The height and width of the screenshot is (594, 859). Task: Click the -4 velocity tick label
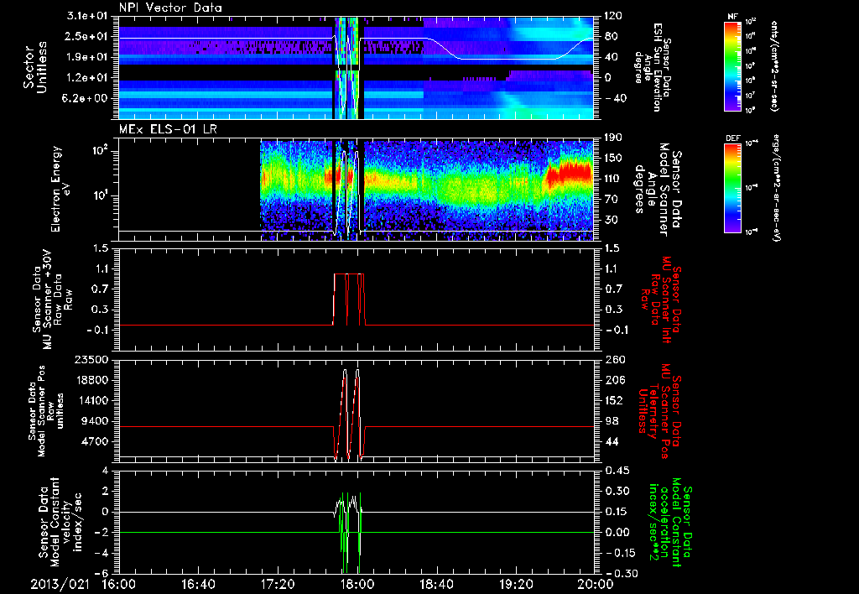pyautogui.click(x=102, y=554)
